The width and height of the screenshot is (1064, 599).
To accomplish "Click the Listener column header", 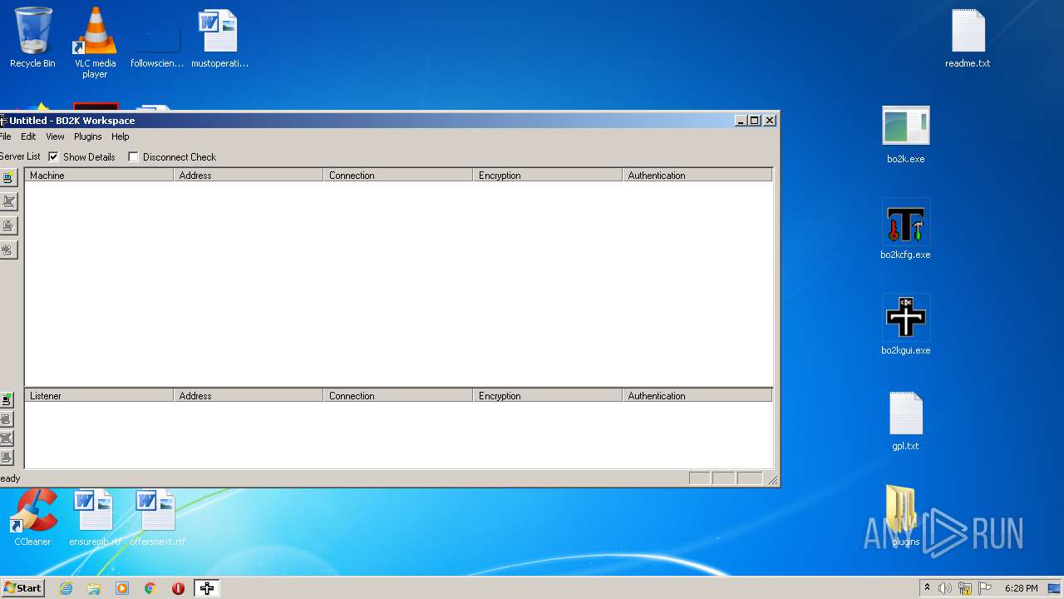I will pos(99,395).
